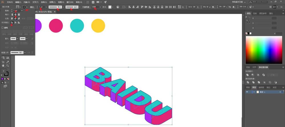Close the document tab
This screenshot has width=285, height=127.
[54, 12]
